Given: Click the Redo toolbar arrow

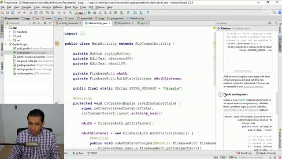Looking at the screenshot, I should pos(24,13).
